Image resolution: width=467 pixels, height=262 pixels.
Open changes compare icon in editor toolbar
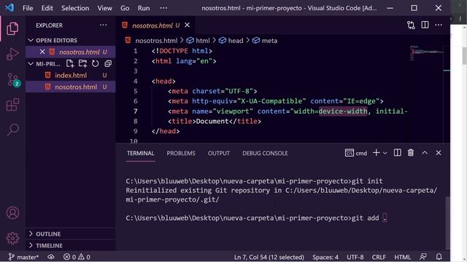(x=411, y=25)
